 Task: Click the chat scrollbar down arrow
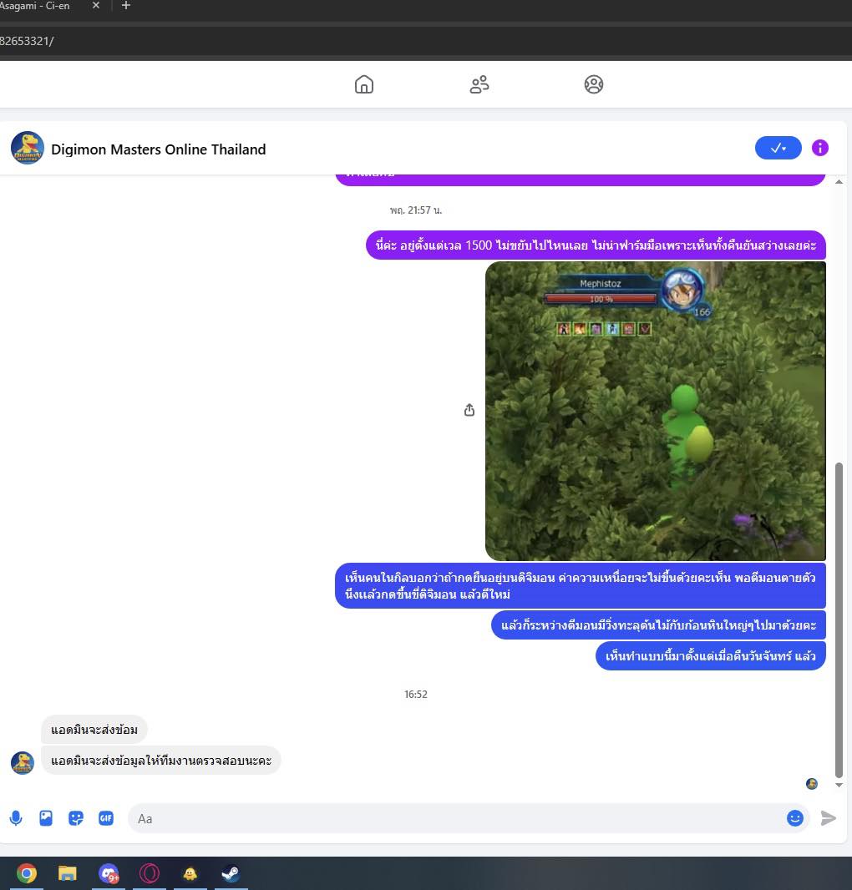click(839, 785)
